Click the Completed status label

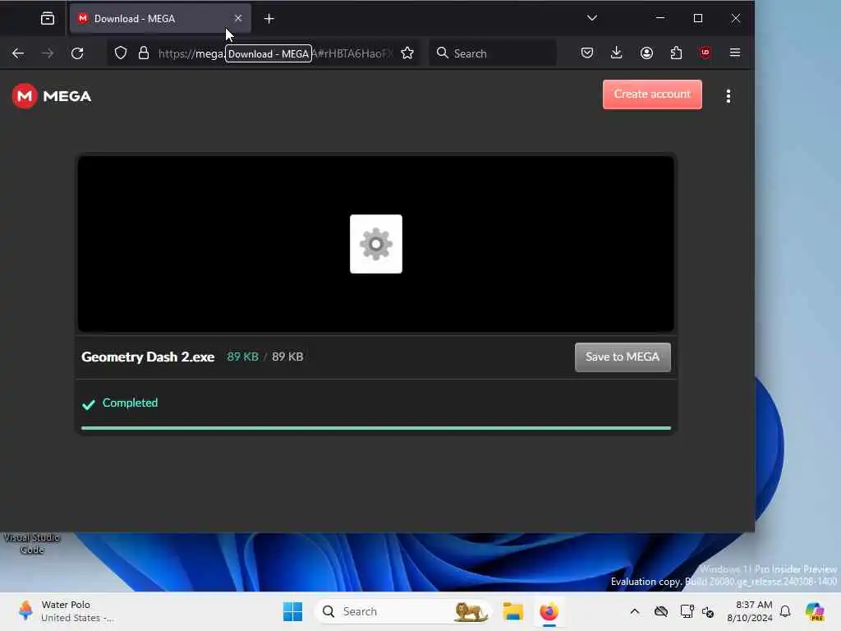coord(130,403)
